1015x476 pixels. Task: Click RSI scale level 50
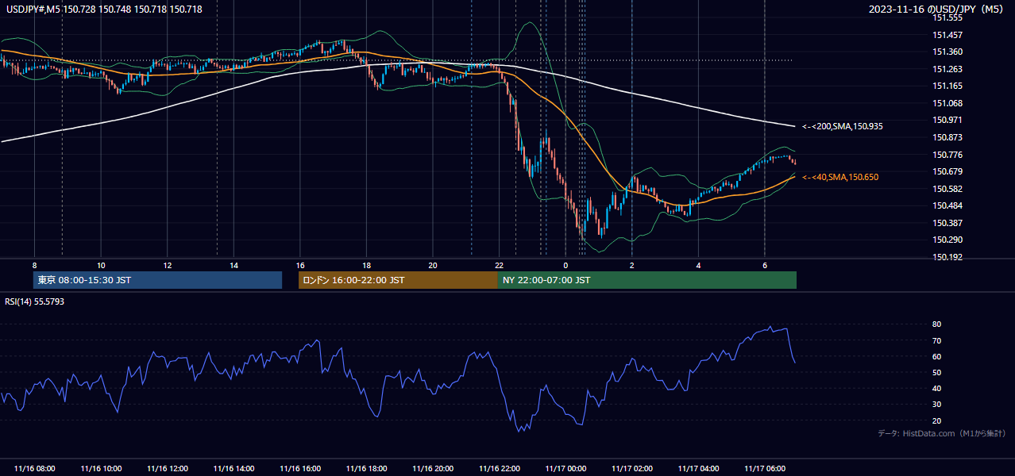point(937,372)
